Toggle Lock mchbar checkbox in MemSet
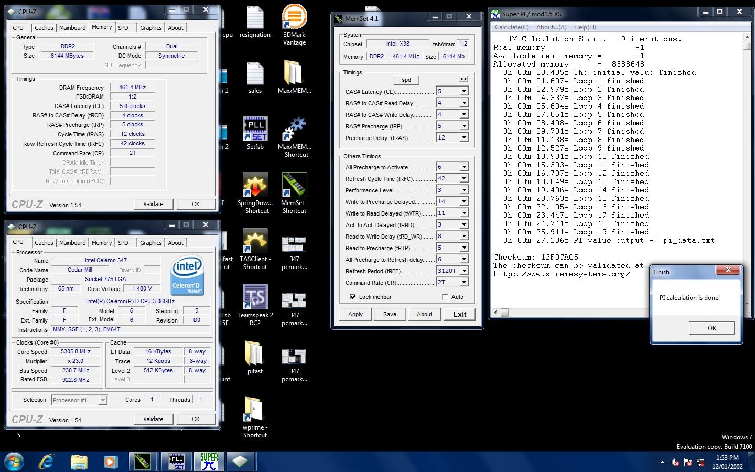This screenshot has width=755, height=472. click(x=353, y=297)
